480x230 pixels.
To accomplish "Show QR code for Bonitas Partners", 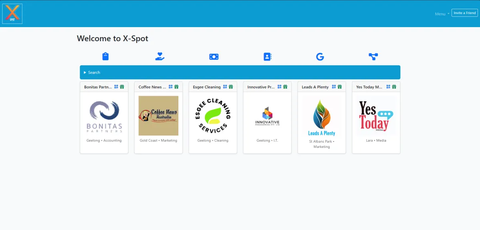I will pos(116,87).
